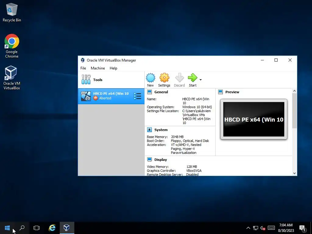Select the Recycle Bin desktop icon
This screenshot has width=312, height=234.
point(12,12)
